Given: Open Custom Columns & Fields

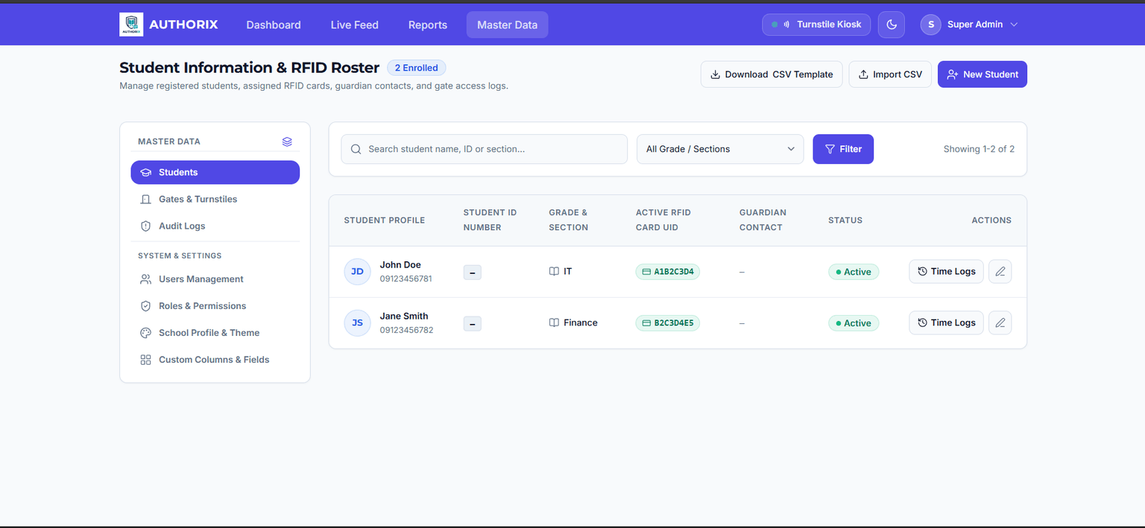Looking at the screenshot, I should pyautogui.click(x=215, y=360).
